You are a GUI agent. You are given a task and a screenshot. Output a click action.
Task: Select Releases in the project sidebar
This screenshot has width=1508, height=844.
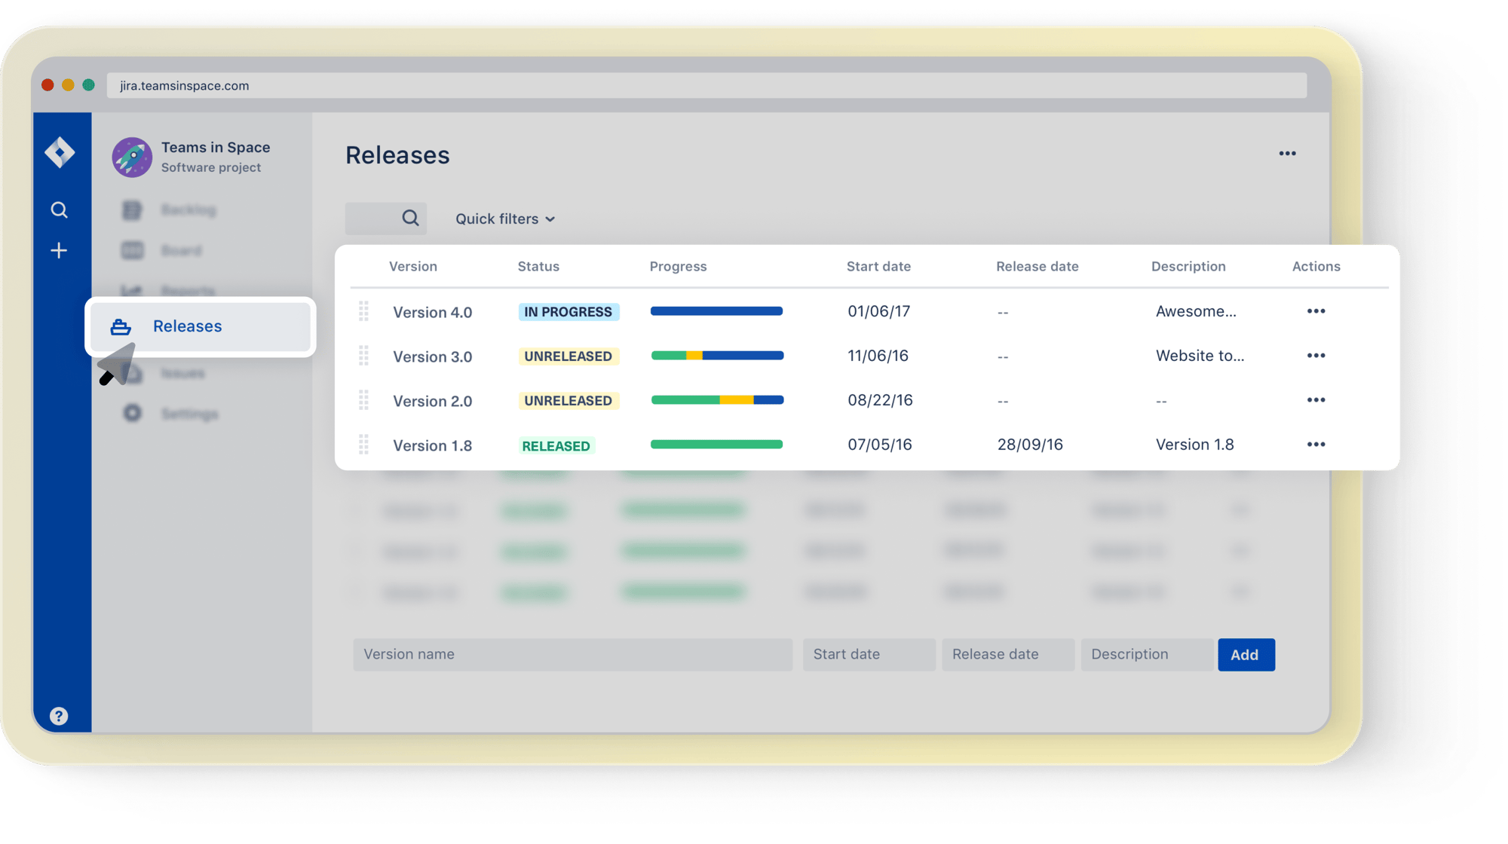click(201, 326)
